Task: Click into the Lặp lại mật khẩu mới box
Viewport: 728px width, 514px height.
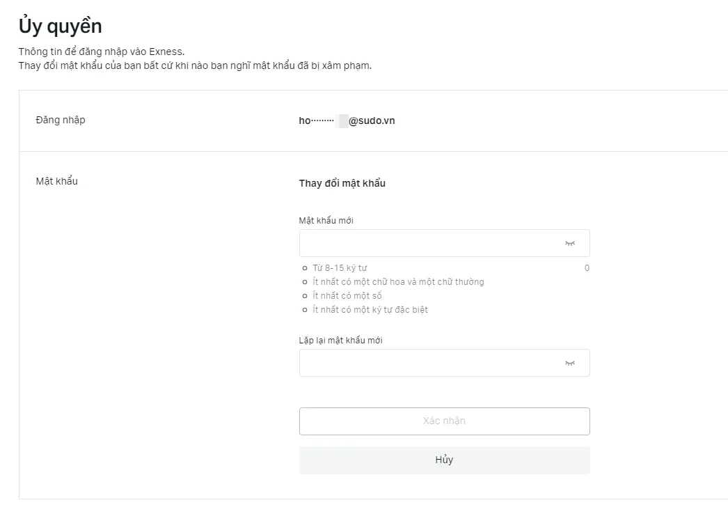Action: click(x=444, y=363)
